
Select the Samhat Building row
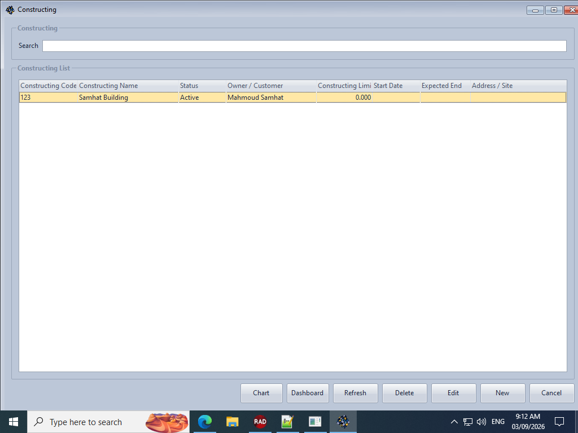click(293, 97)
